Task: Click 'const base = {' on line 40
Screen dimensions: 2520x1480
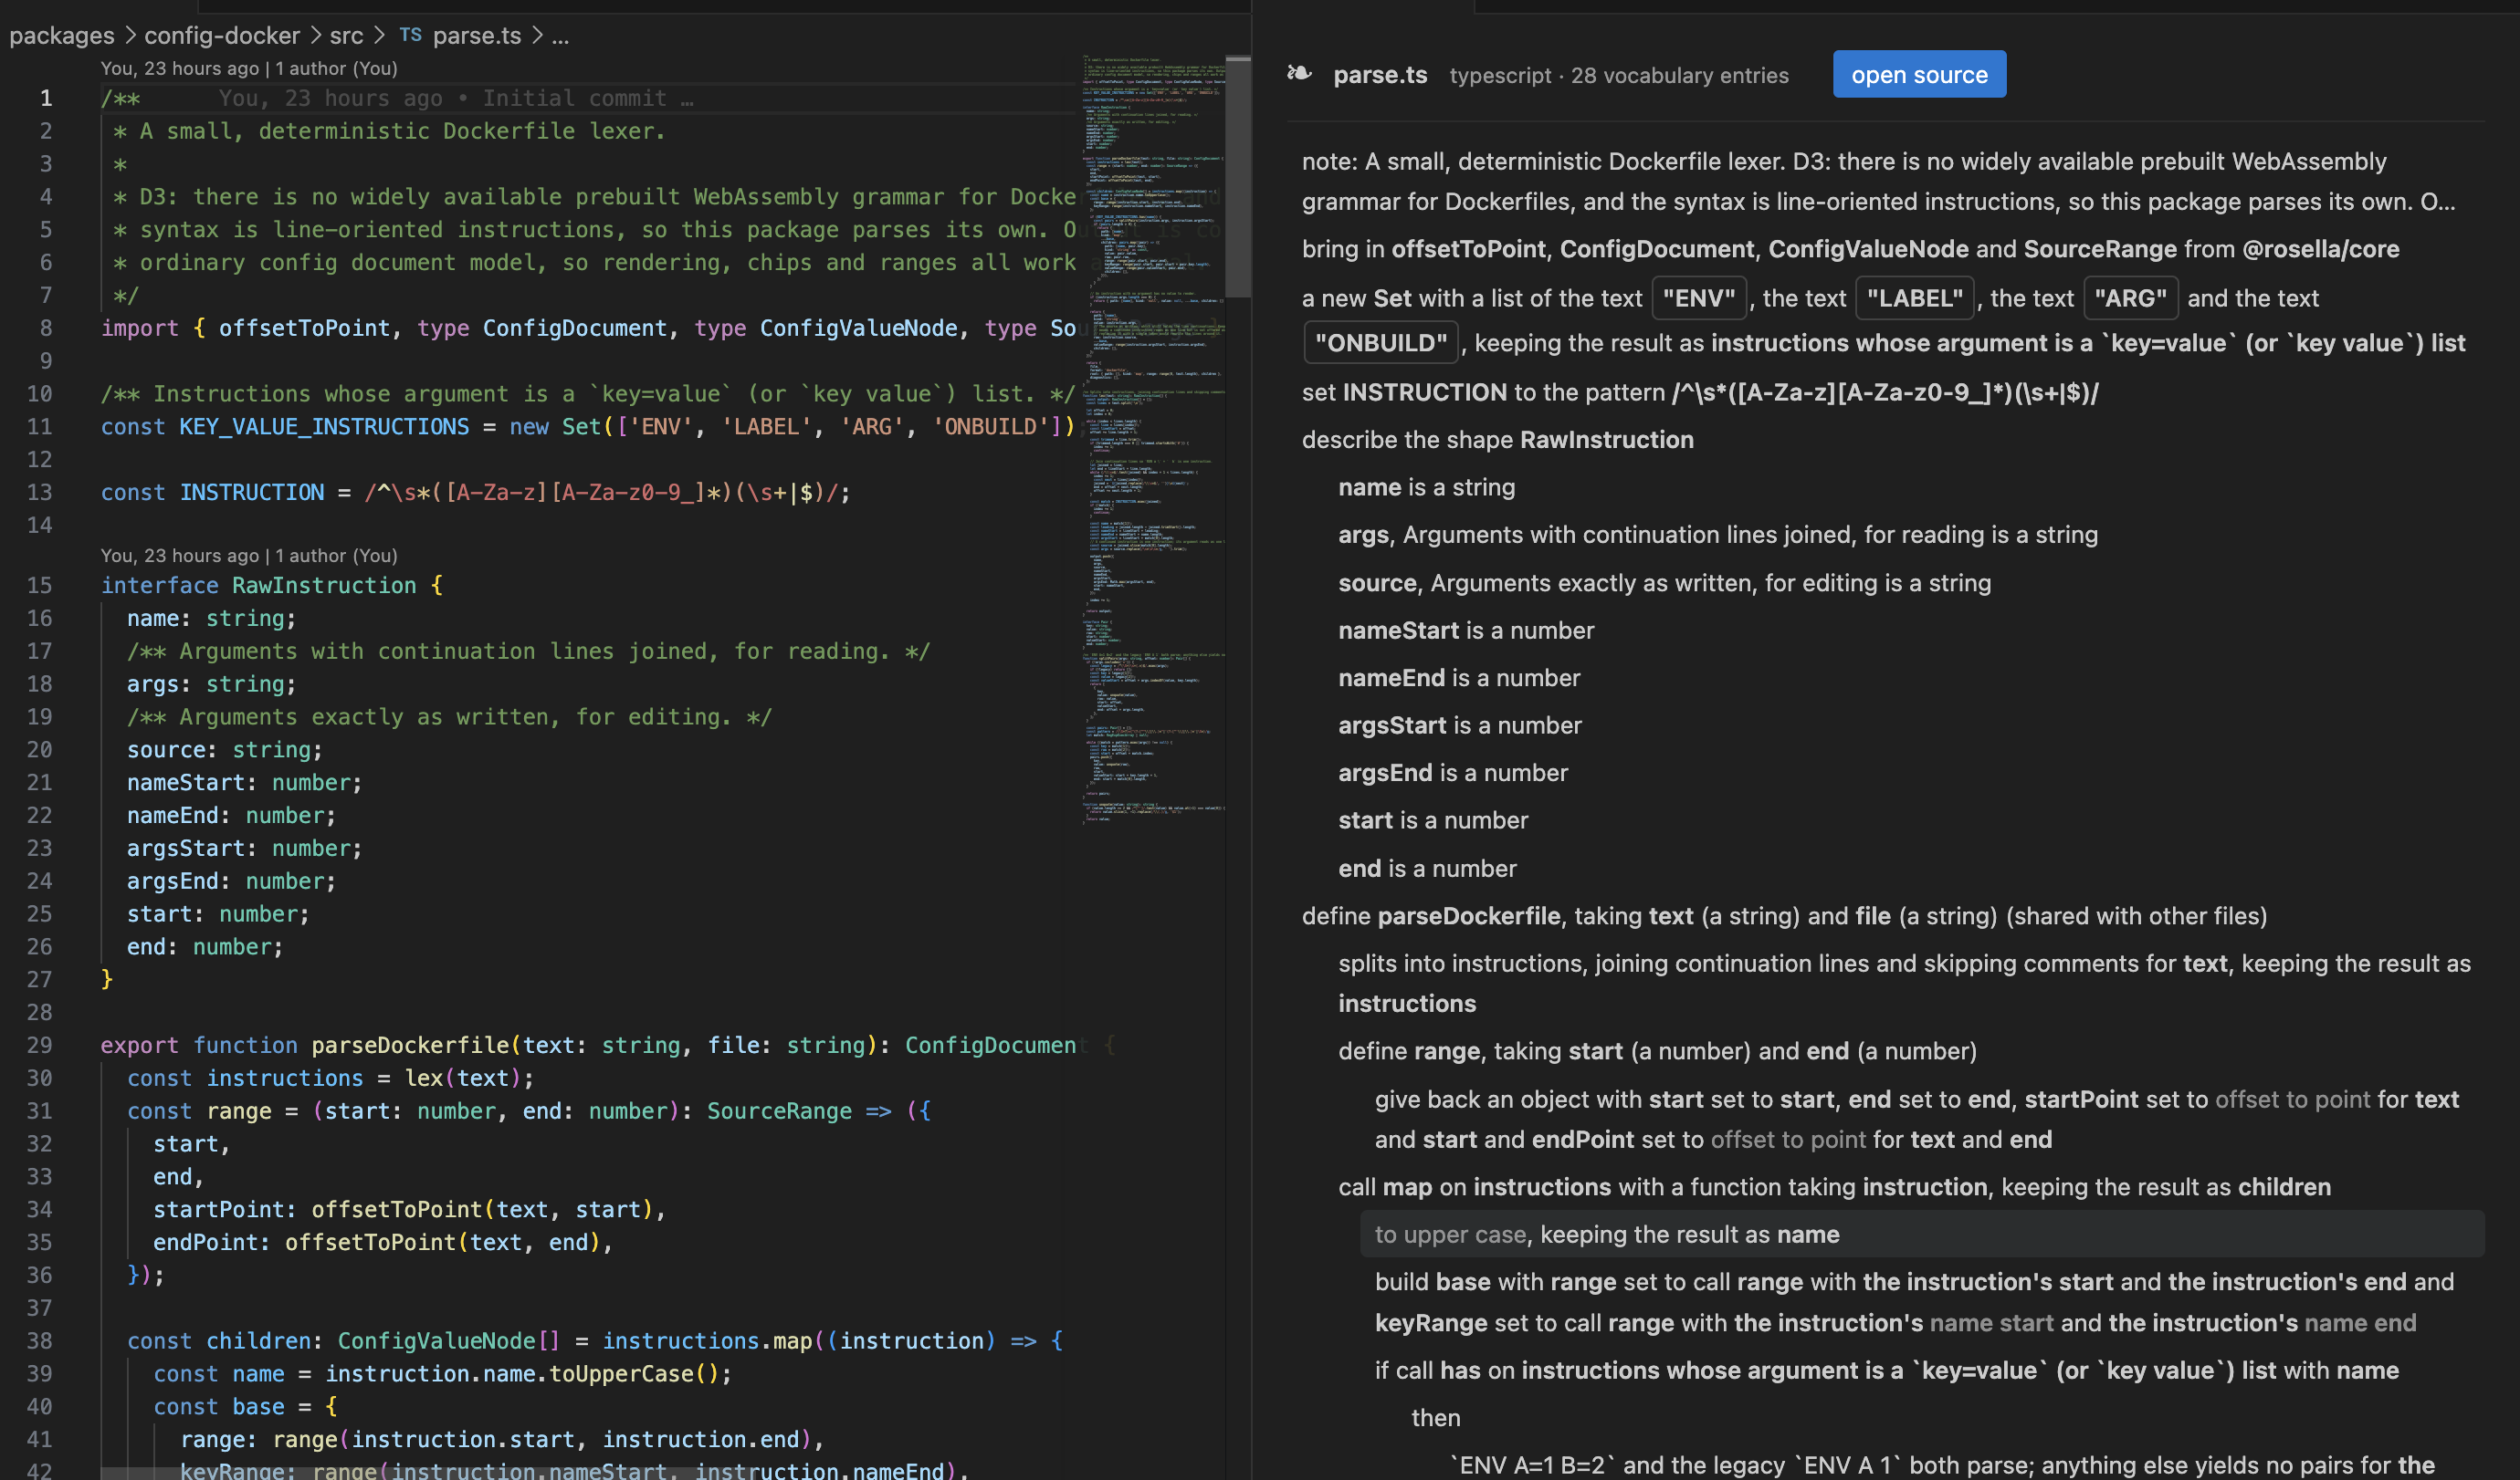Action: pyautogui.click(x=245, y=1407)
